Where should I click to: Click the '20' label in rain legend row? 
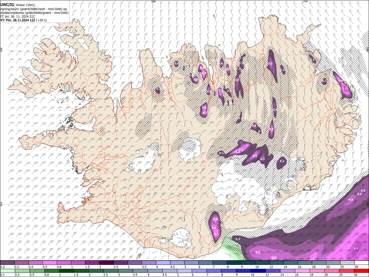click(x=326, y=275)
